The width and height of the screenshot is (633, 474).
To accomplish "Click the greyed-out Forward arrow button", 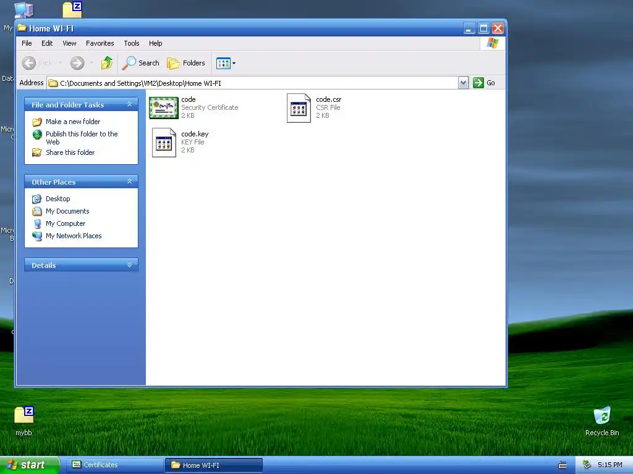I will click(77, 63).
